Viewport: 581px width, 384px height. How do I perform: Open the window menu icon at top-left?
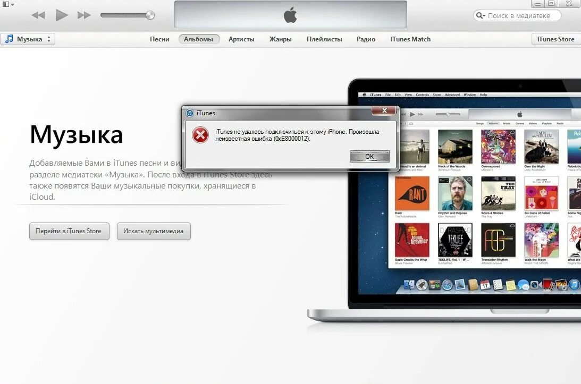click(8, 4)
